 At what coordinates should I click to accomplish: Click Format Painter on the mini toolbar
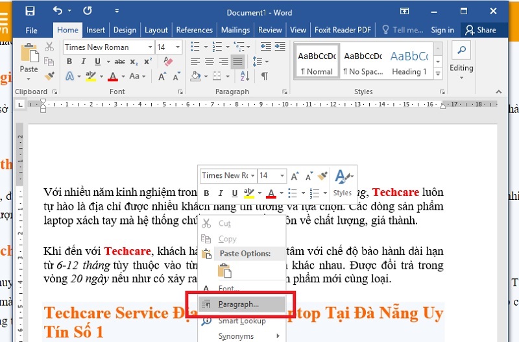[322, 176]
